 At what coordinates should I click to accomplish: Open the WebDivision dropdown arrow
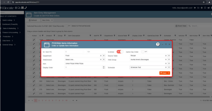(x=104, y=59)
